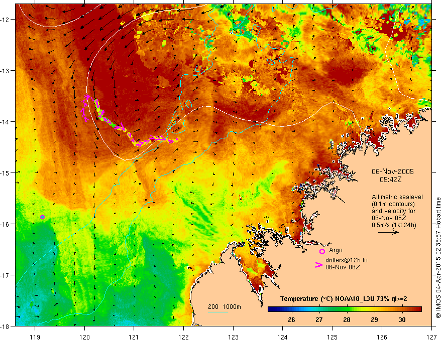Image resolution: width=442 pixels, height=341 pixels.
Task: Select the '06-Nov-2005' date text
Action: tap(393, 172)
